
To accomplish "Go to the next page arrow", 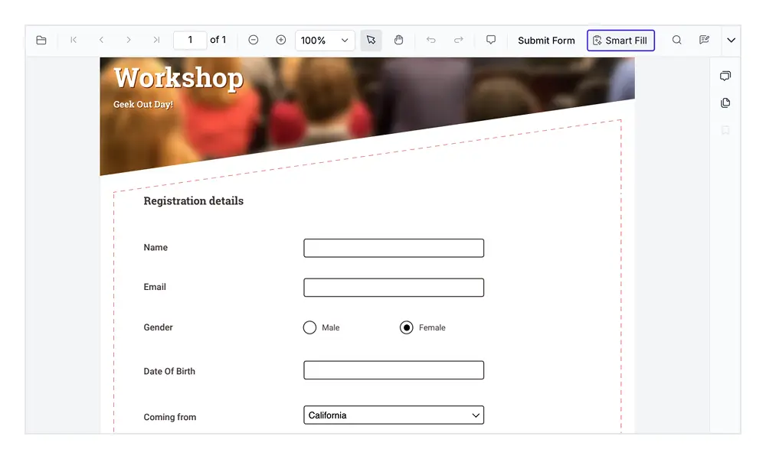I will [129, 41].
